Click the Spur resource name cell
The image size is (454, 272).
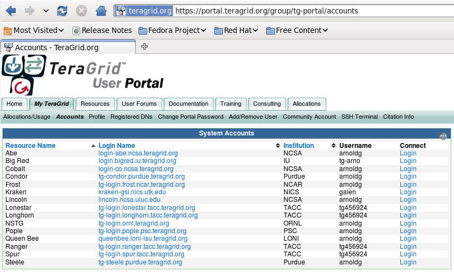tap(12, 254)
